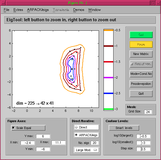Open the Extras menu
Screen dimensions: 161x160
18,10
